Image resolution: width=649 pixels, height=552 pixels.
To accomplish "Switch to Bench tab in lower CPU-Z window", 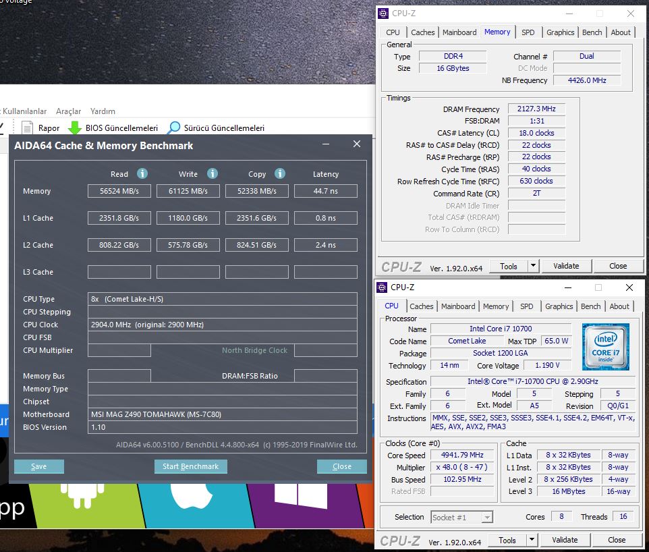I will [x=590, y=306].
